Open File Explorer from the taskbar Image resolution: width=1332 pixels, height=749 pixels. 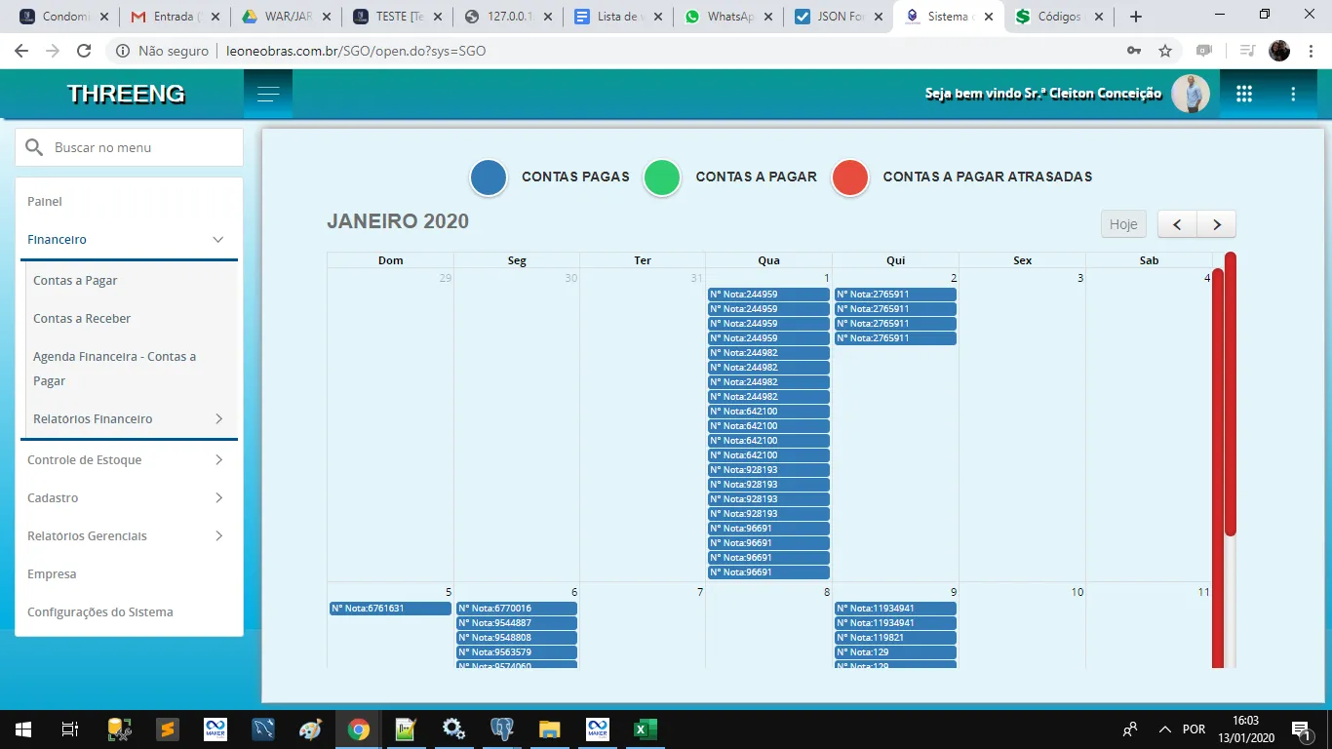point(550,729)
